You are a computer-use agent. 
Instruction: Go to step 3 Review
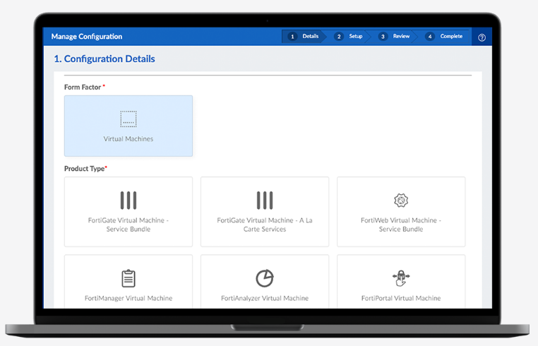coord(394,37)
